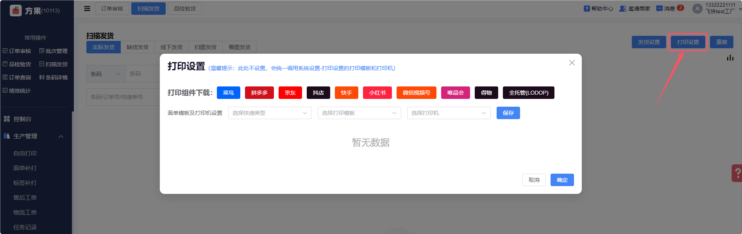The height and width of the screenshot is (234, 742).
Task: Switch to 扫描发货 top tab
Action: point(148,9)
